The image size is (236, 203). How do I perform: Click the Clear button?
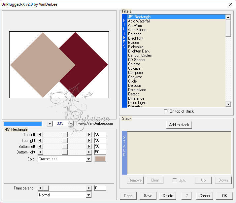[155, 180]
